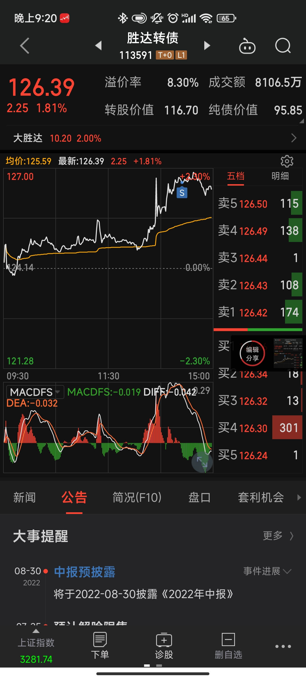Select the 简况(F10) tab

click(x=137, y=498)
